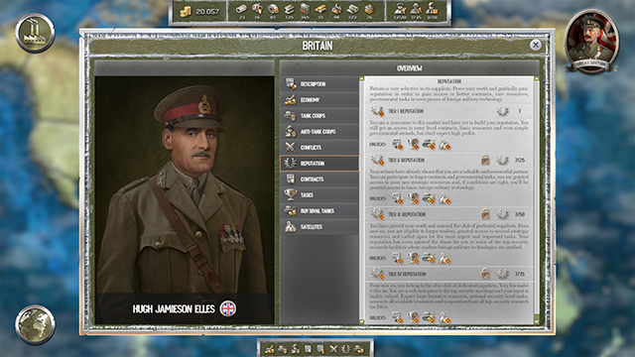Select the crossed swords icon in bottom bar
This screenshot has height=357, width=635.
tap(333, 349)
